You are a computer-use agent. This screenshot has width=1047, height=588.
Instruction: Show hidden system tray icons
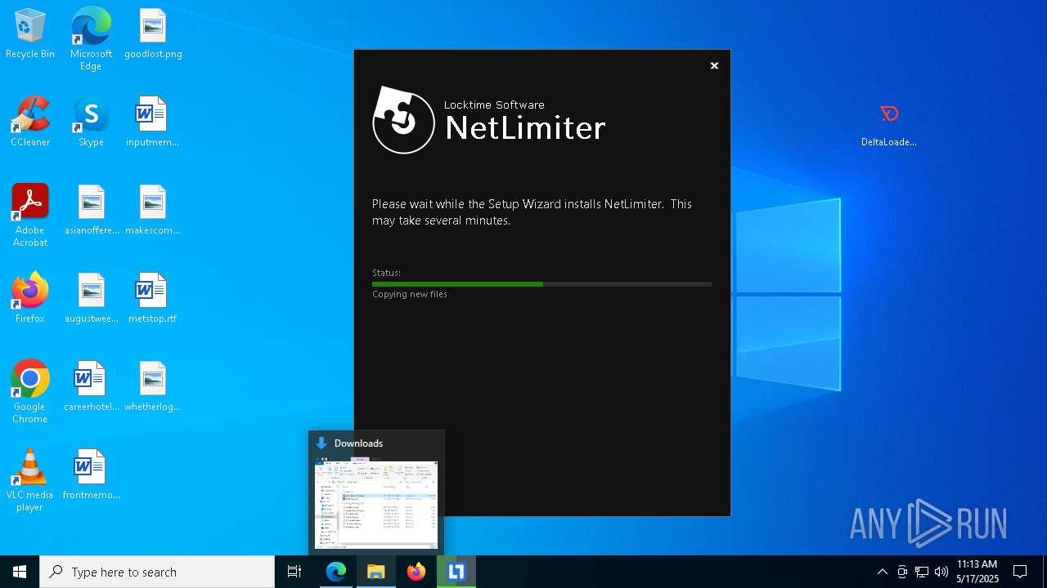(x=882, y=572)
